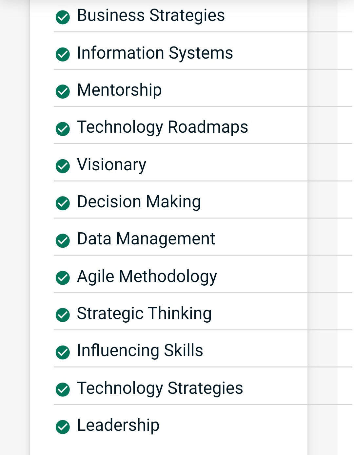
Task: Select the Information Systems skill label
Action: pyautogui.click(x=155, y=53)
